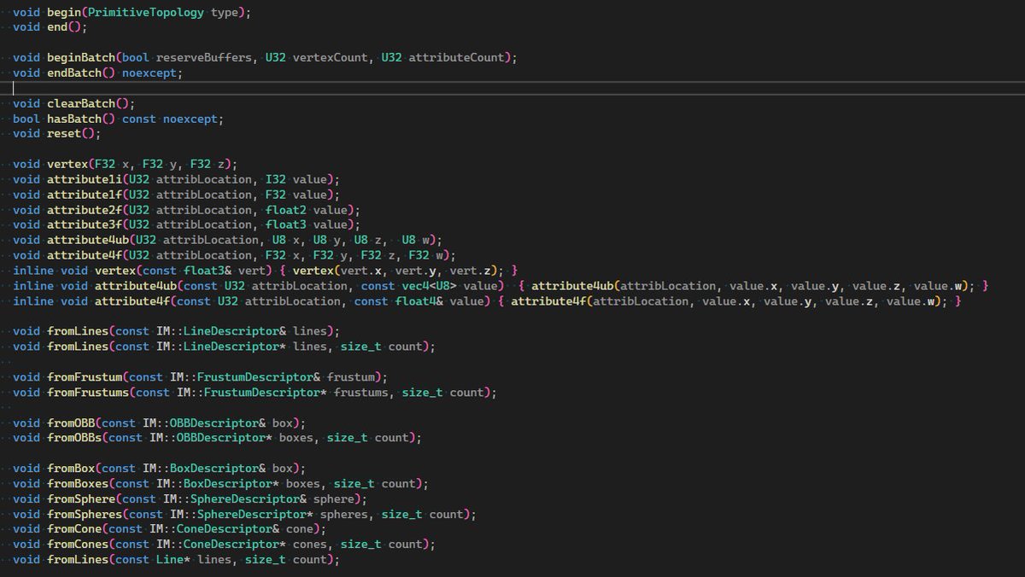Click the 'fromCones' plural function name

point(78,545)
